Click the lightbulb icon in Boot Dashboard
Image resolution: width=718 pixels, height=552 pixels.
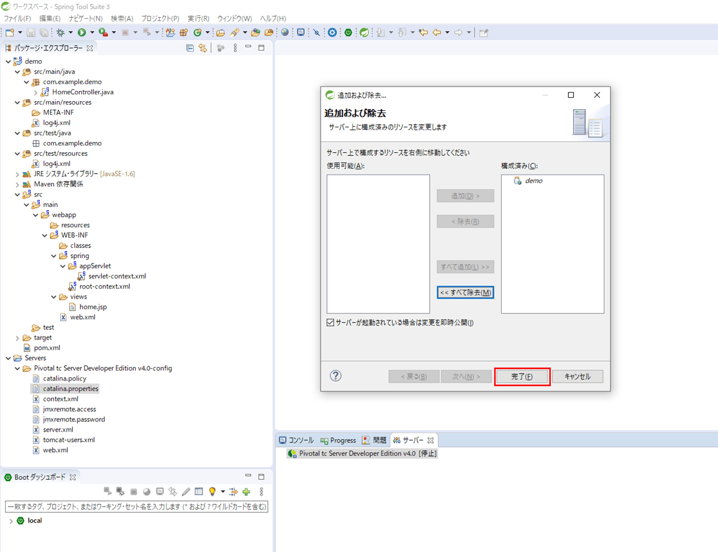pyautogui.click(x=212, y=492)
